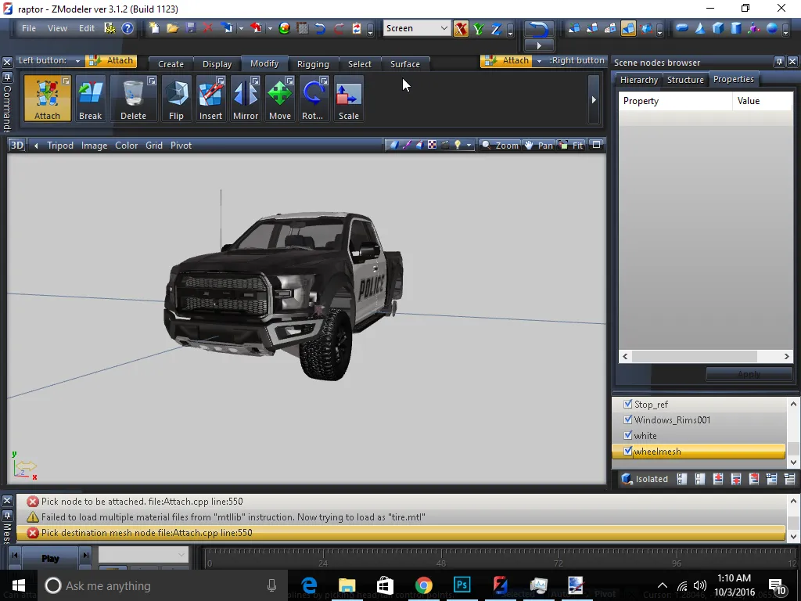Open the Screen coordinate system dropdown

point(444,28)
